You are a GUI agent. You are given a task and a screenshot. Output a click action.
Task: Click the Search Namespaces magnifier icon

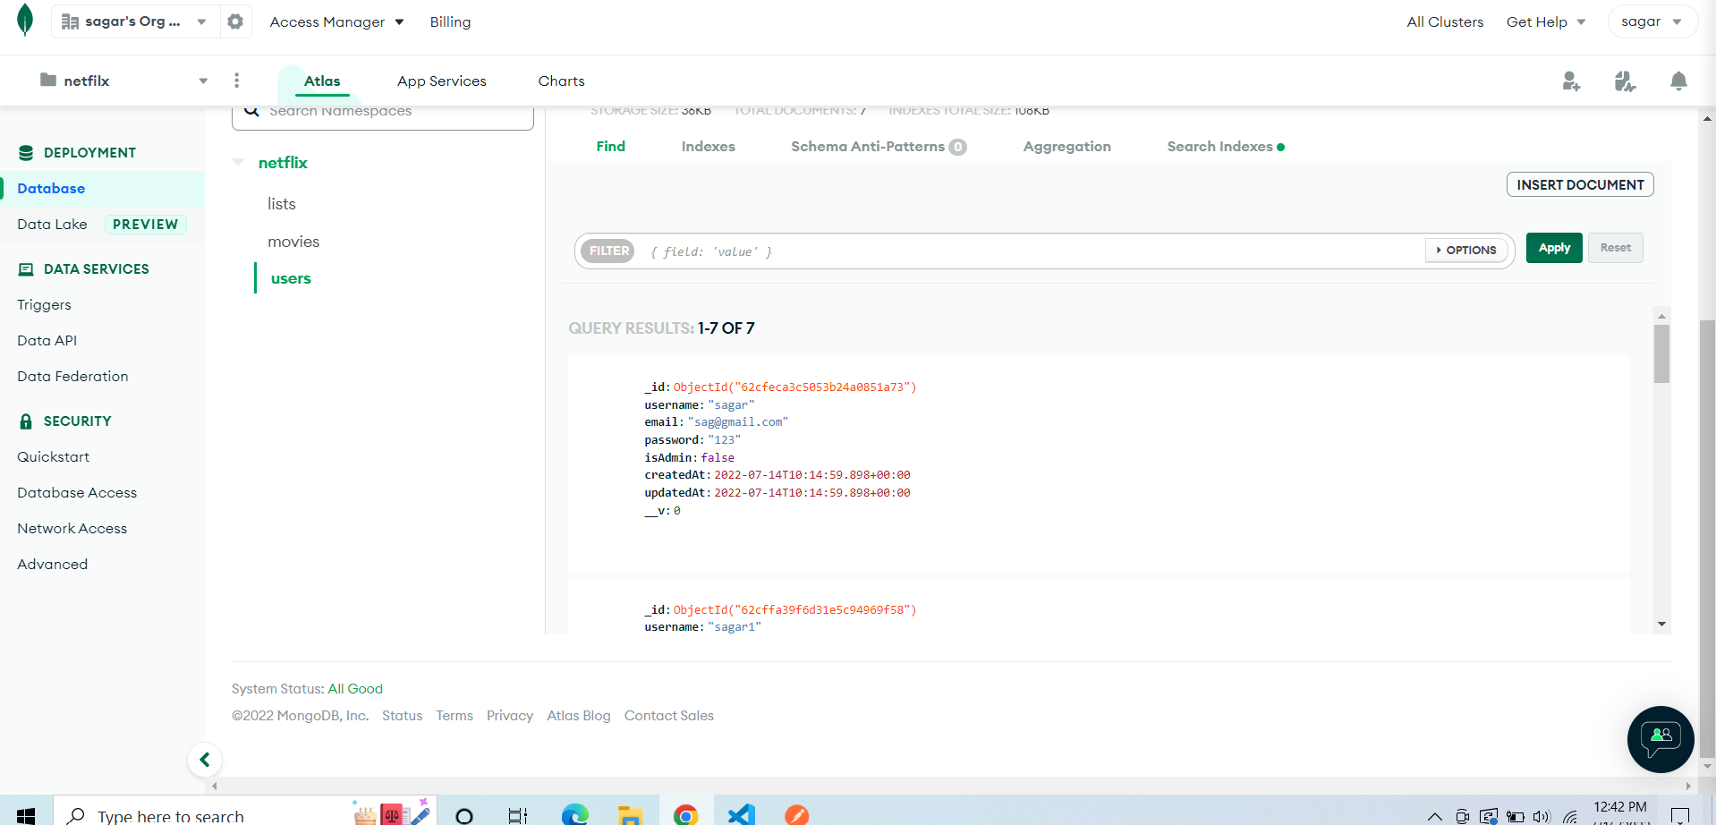point(251,109)
